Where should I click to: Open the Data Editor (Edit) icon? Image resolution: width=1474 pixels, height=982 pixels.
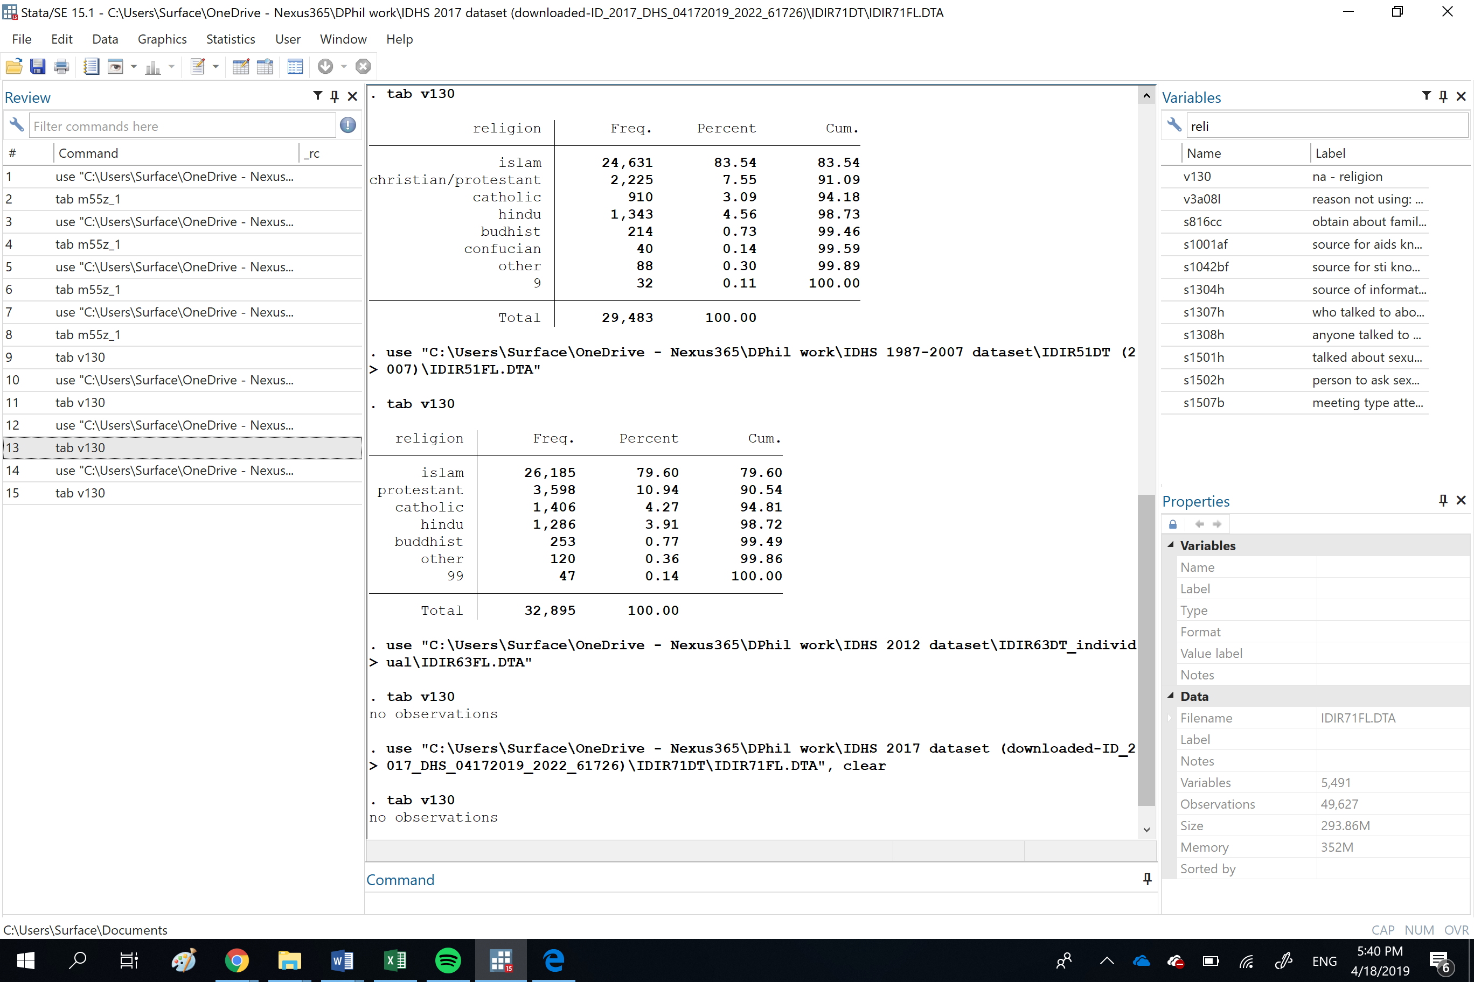pos(241,66)
